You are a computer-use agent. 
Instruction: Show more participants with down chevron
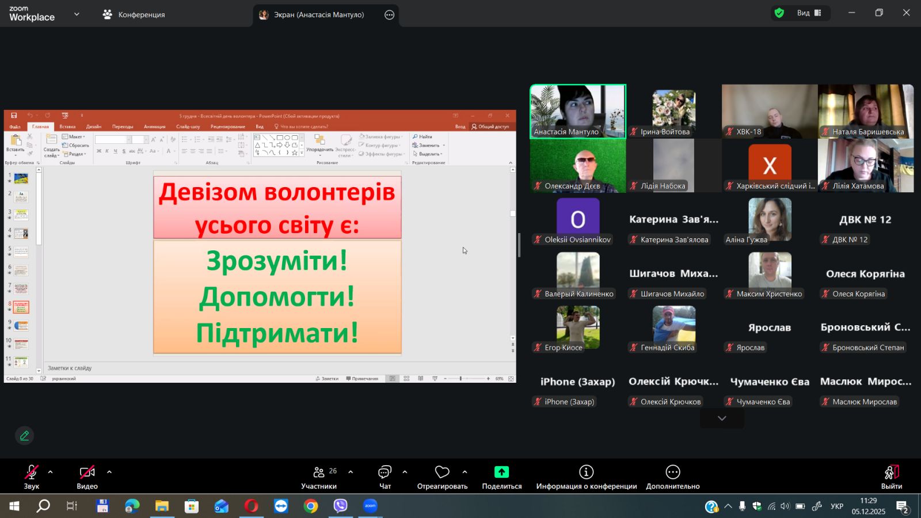tap(722, 418)
